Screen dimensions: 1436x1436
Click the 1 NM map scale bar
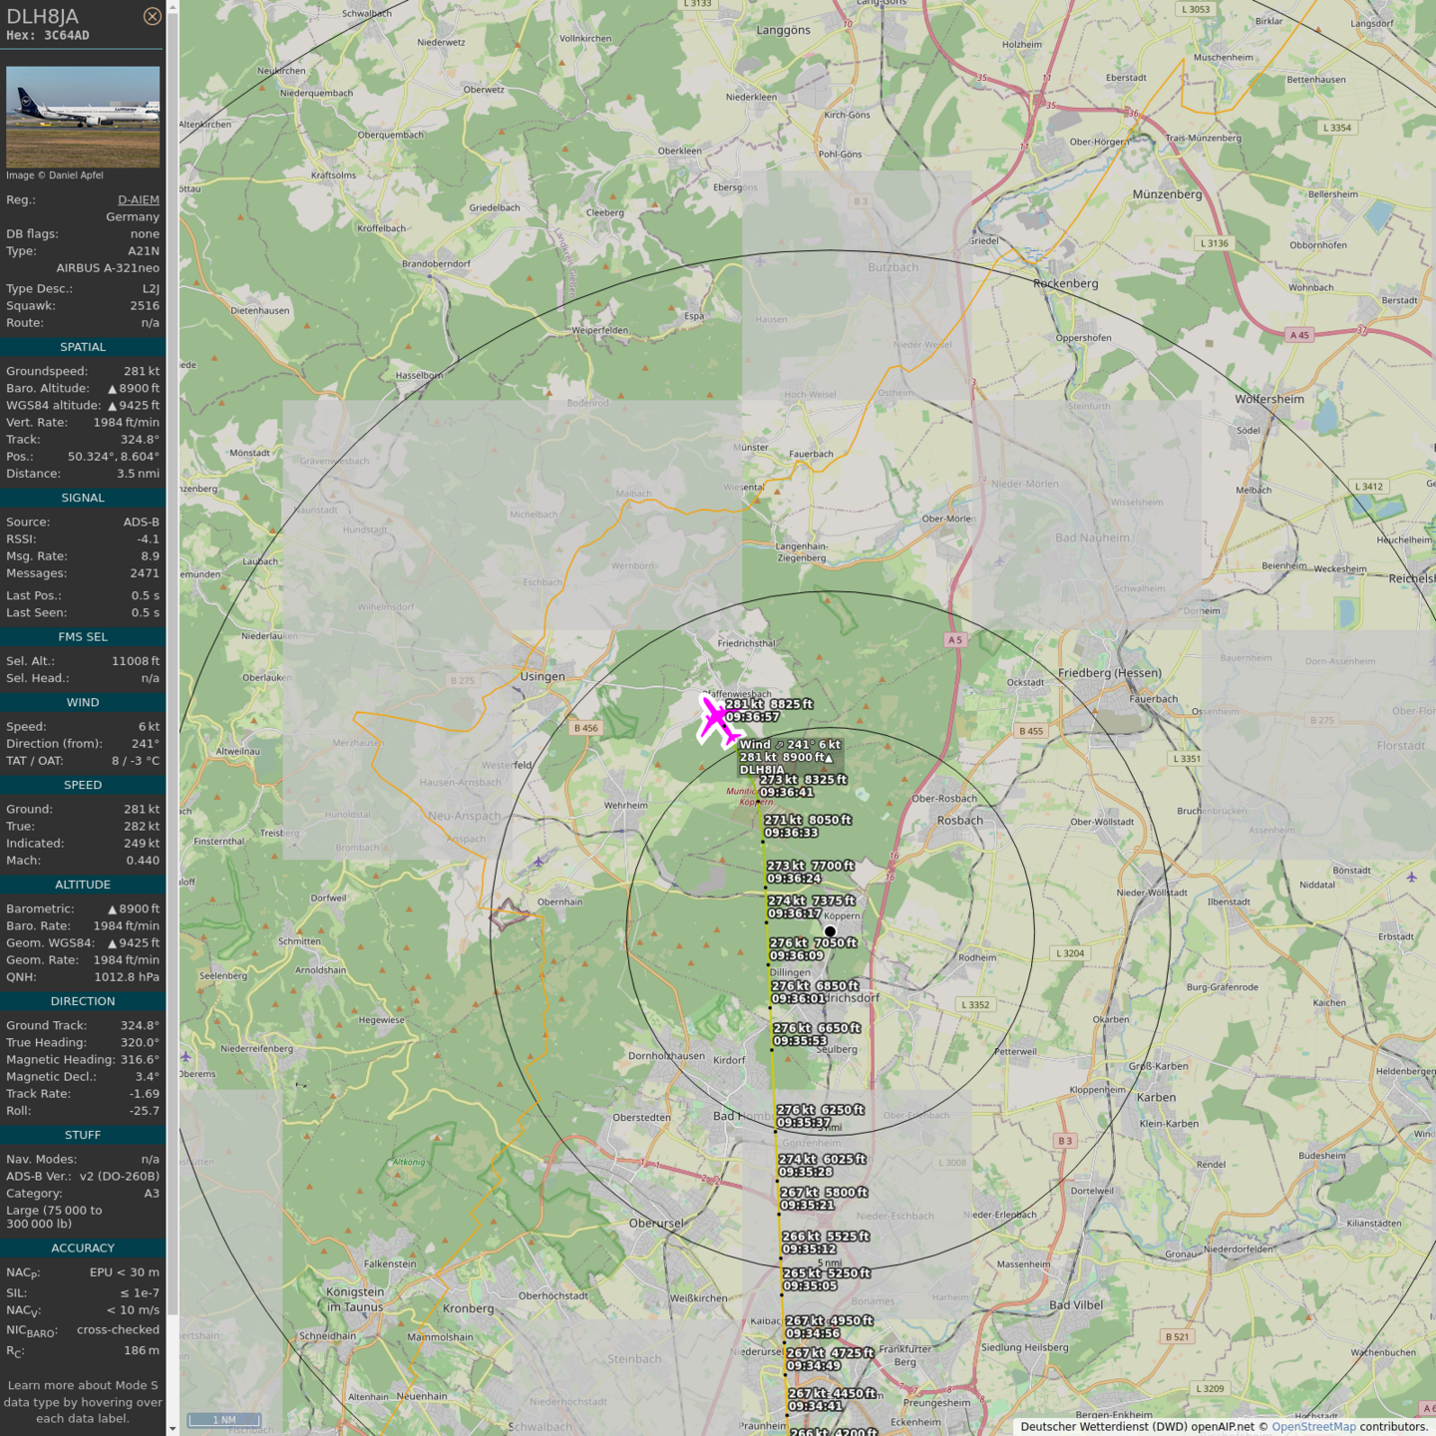[x=223, y=1420]
